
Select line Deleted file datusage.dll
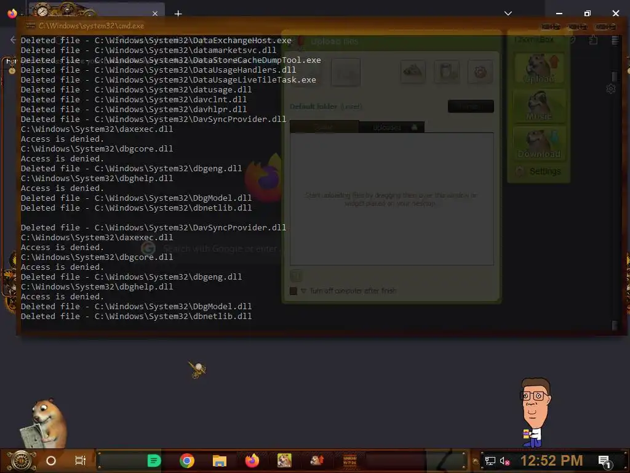[136, 90]
